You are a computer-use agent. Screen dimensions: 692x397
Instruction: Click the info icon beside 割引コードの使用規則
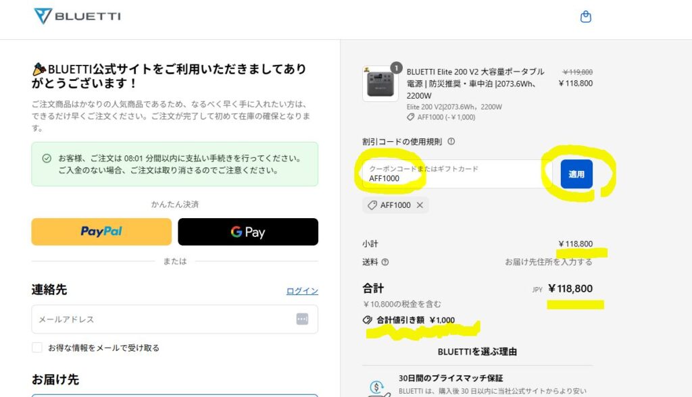pyautogui.click(x=451, y=142)
